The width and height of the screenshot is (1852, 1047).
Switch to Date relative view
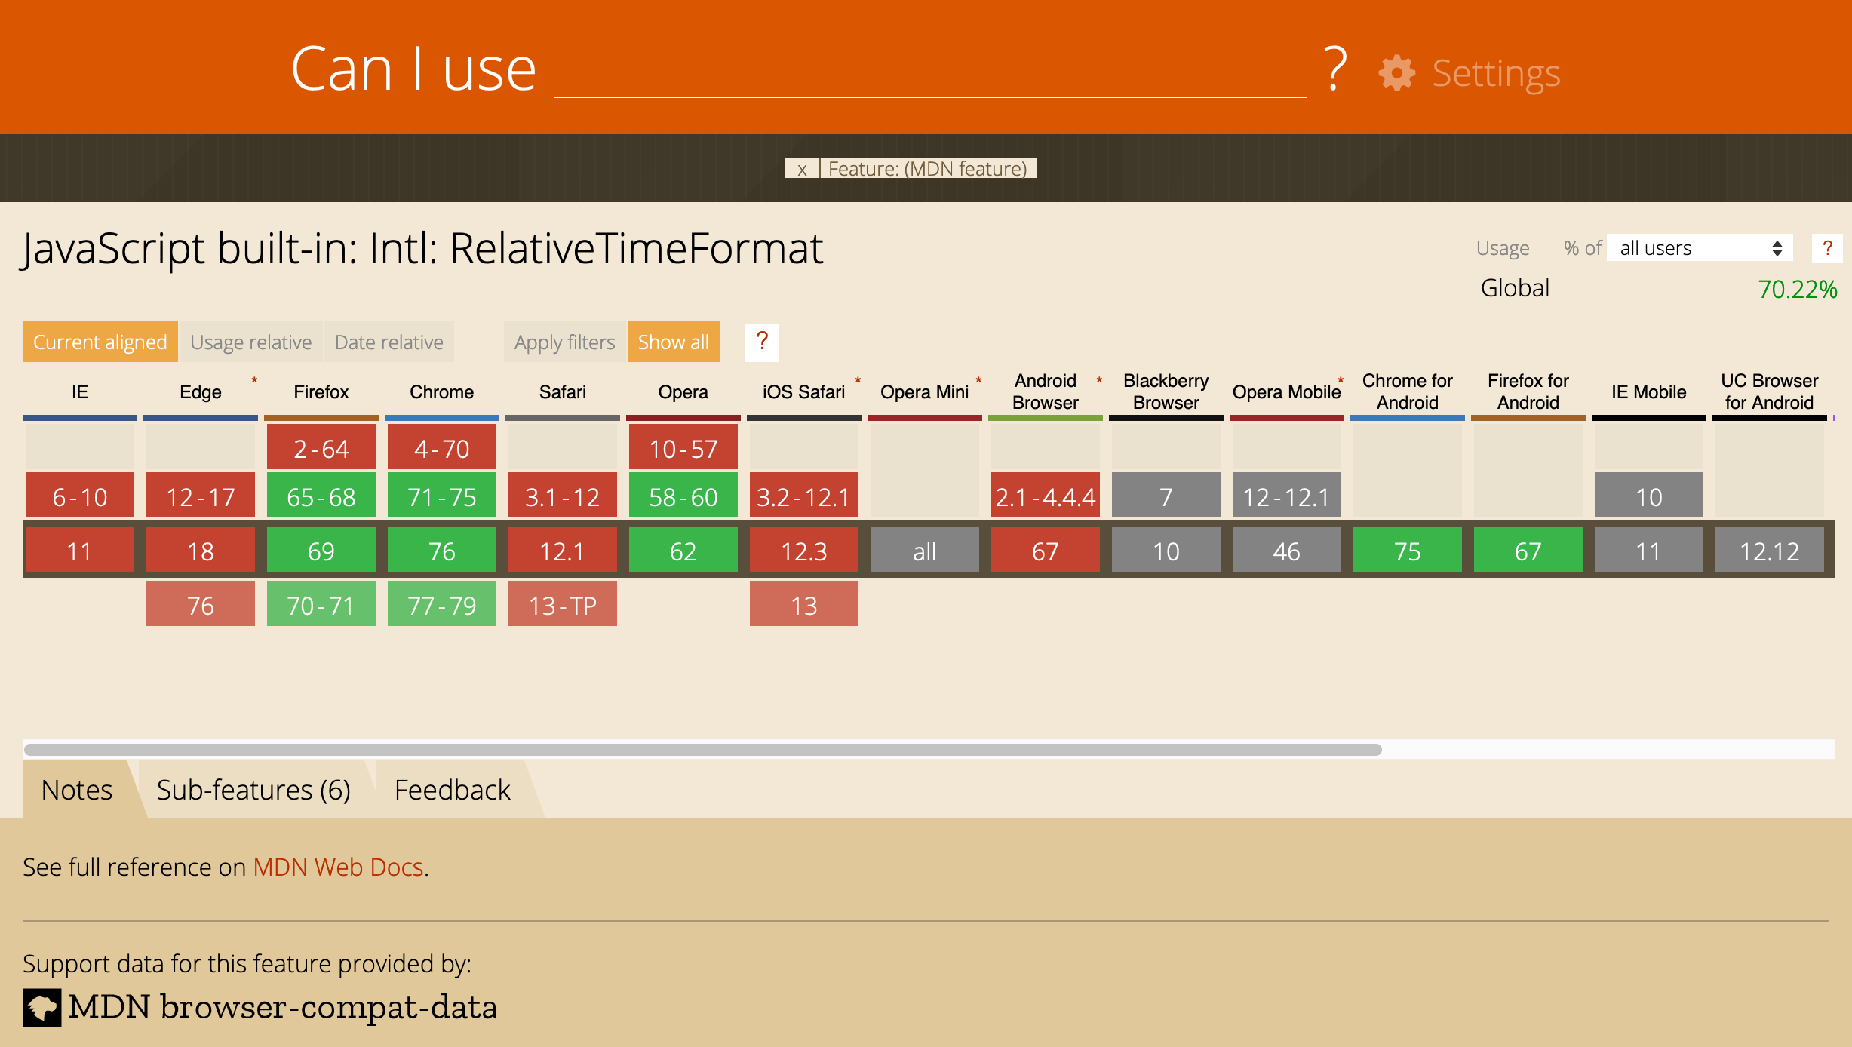click(388, 342)
